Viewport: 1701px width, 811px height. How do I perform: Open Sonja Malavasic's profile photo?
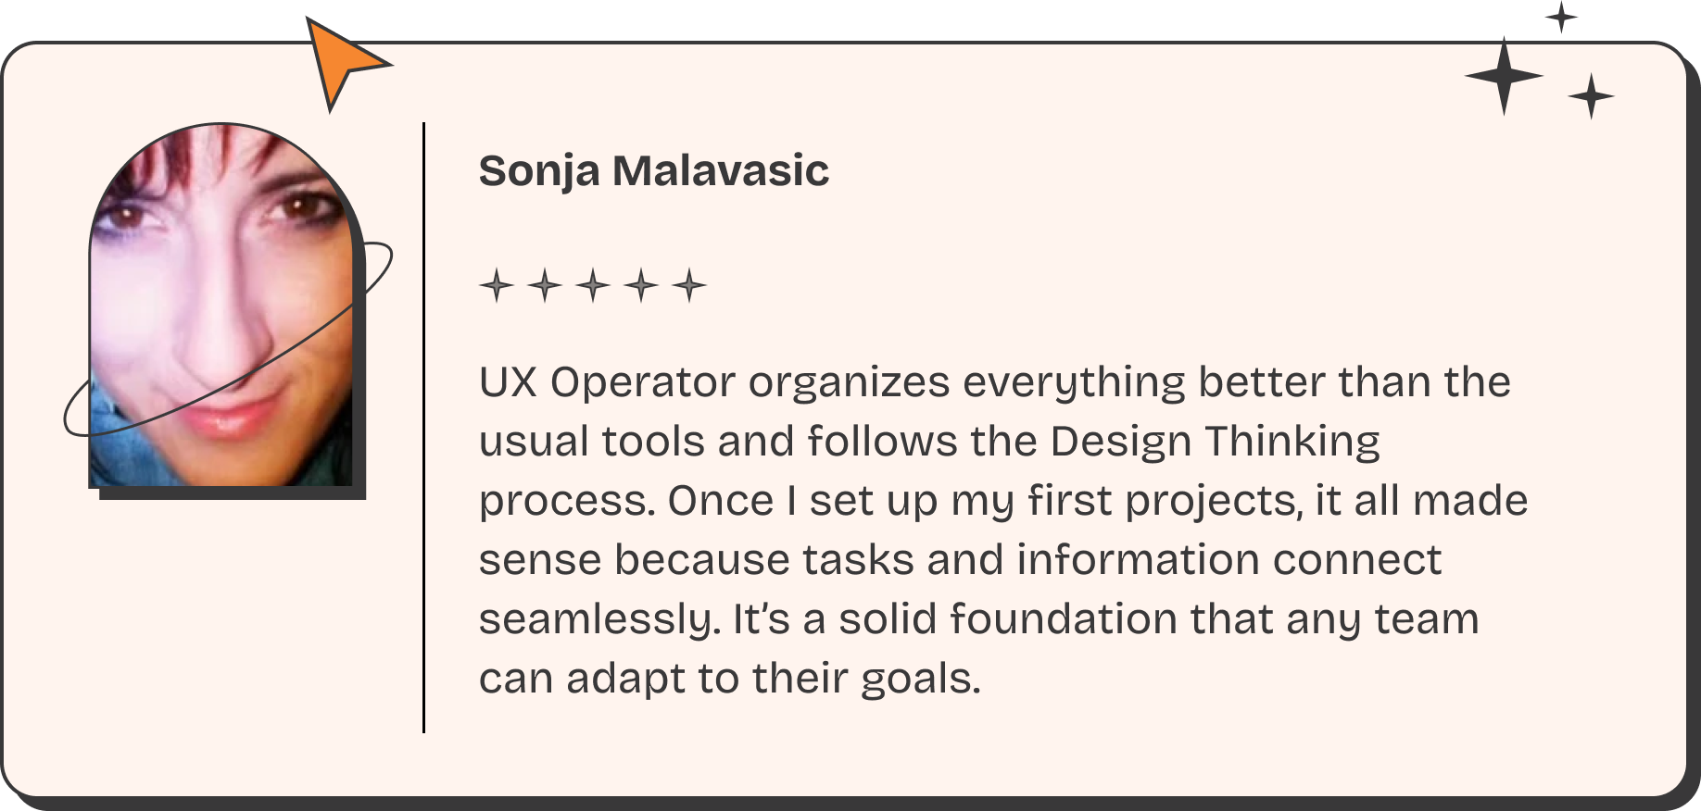pyautogui.click(x=220, y=306)
